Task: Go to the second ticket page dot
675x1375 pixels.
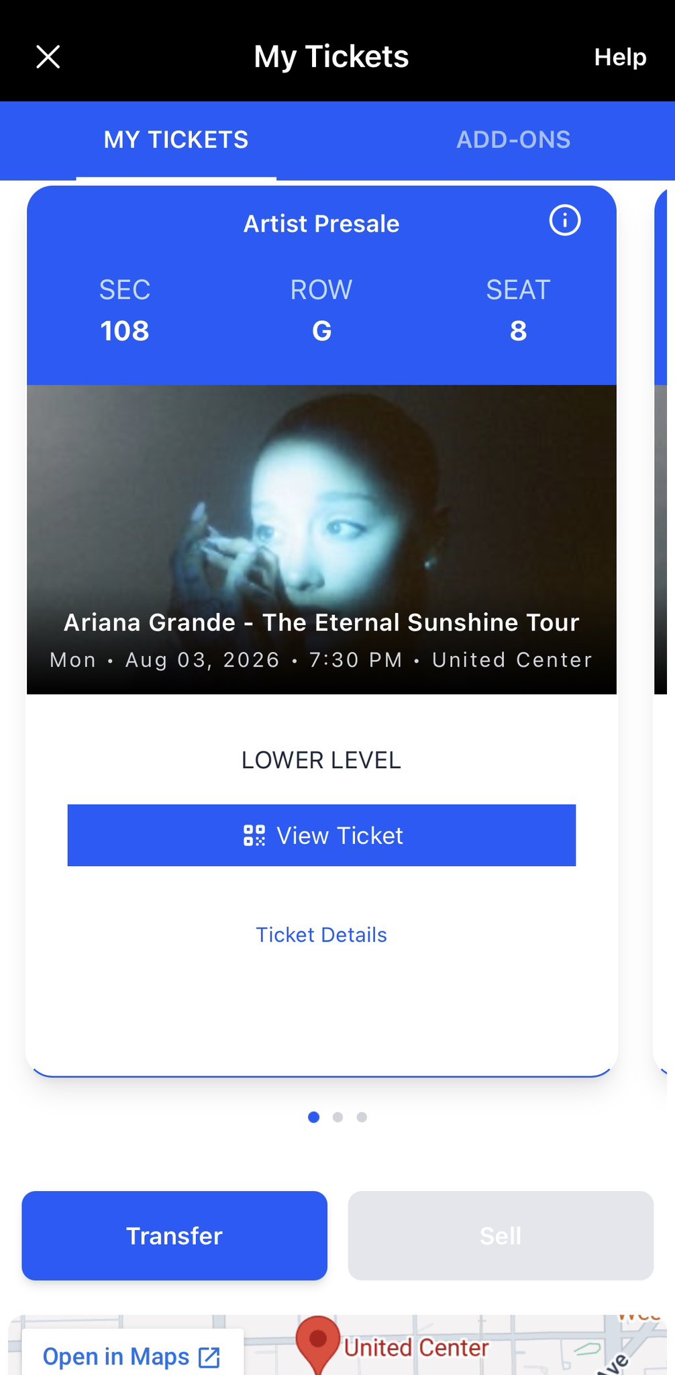Action: click(337, 1117)
